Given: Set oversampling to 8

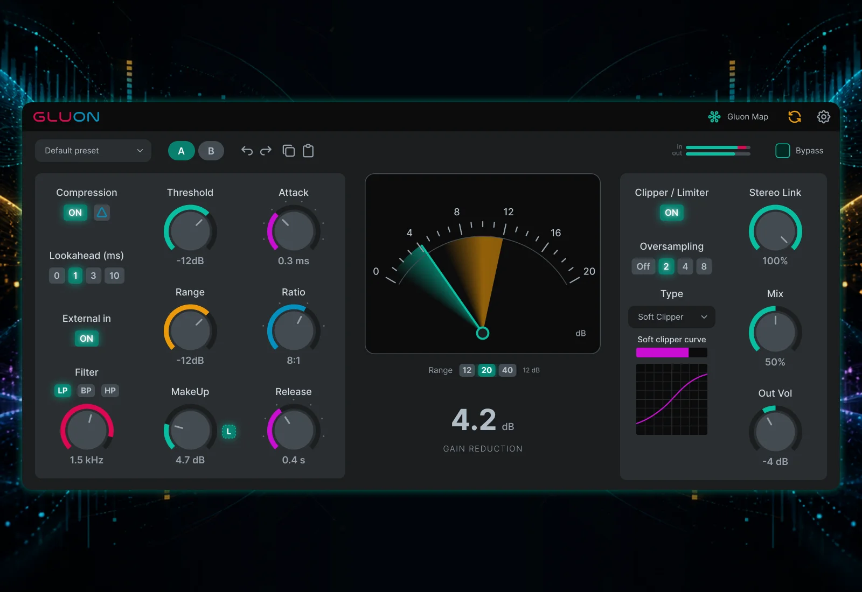Looking at the screenshot, I should pyautogui.click(x=704, y=266).
